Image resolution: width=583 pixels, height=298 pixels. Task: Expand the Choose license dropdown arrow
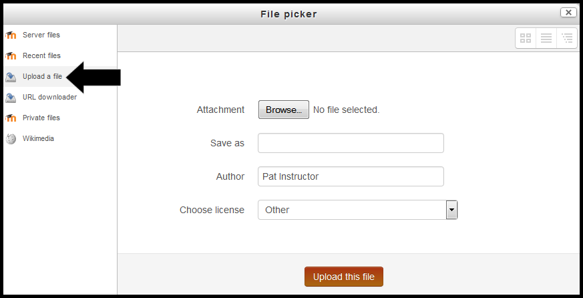[x=451, y=210]
